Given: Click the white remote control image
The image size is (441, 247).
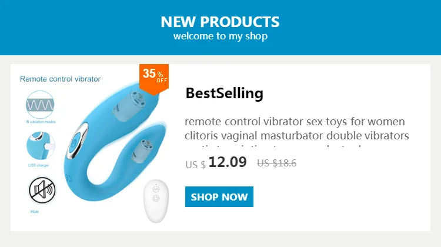Looking at the screenshot, I should click(156, 201).
